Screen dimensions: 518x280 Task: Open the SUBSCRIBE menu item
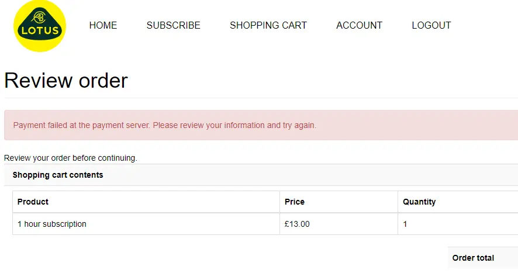[173, 25]
